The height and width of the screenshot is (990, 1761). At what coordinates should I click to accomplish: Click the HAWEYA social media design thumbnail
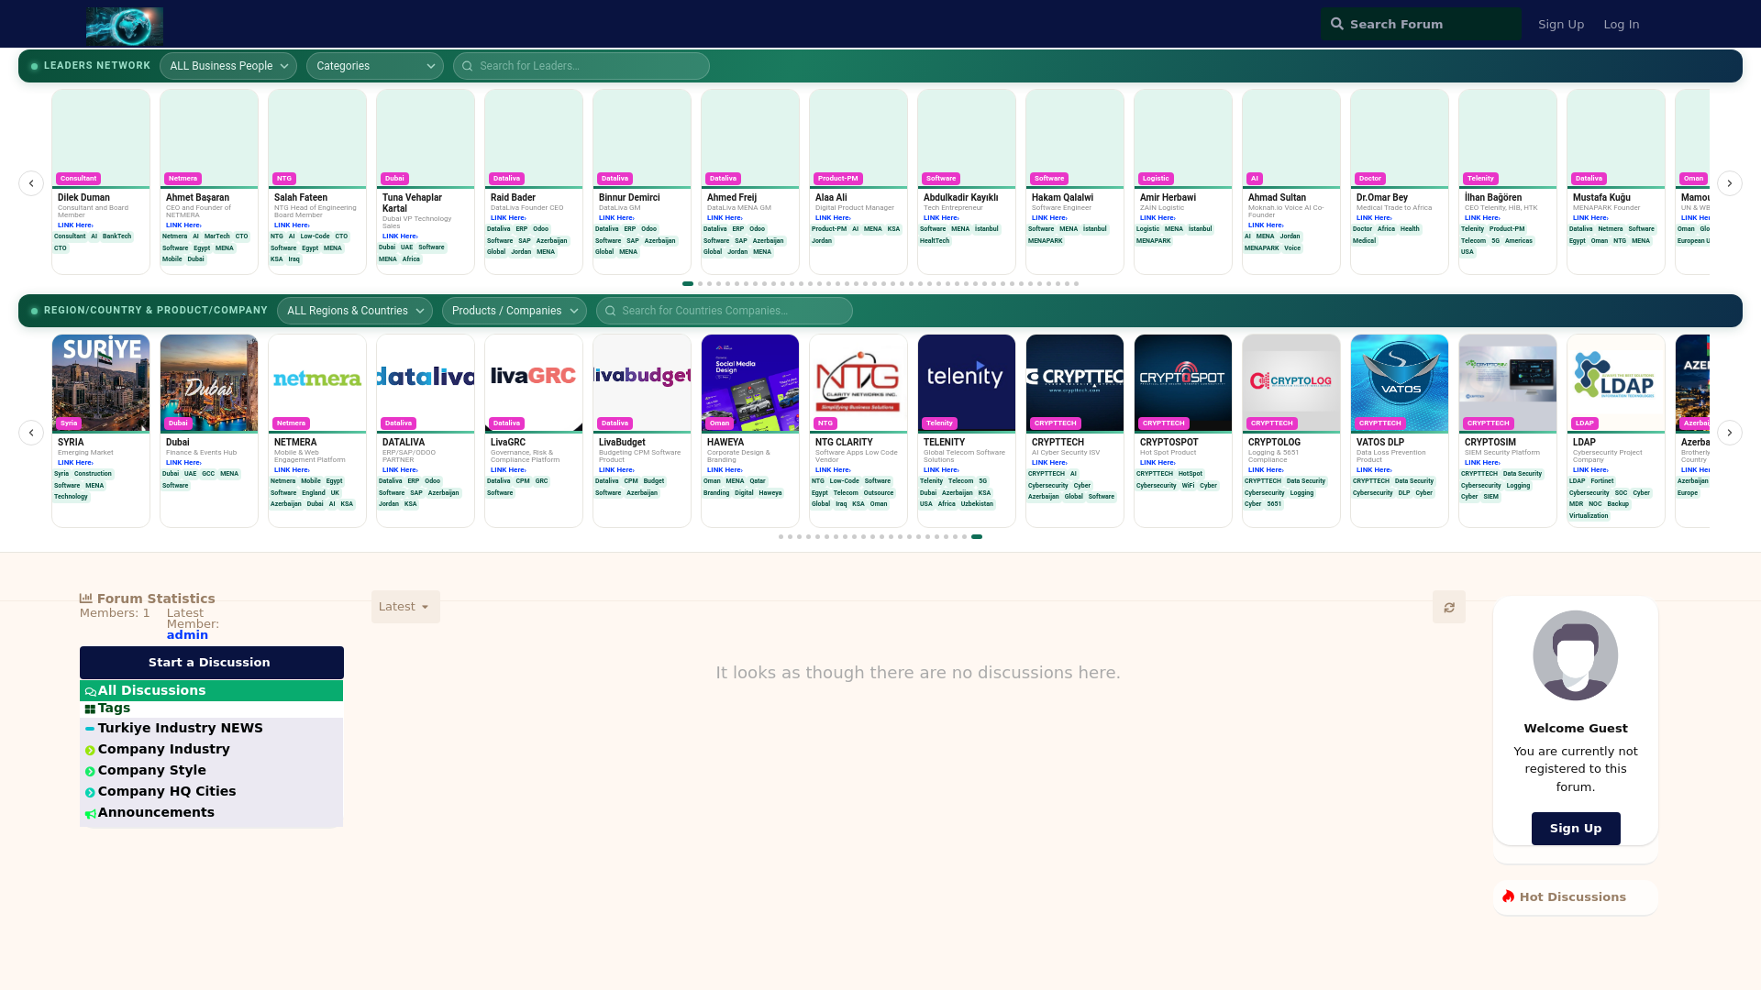(x=750, y=383)
